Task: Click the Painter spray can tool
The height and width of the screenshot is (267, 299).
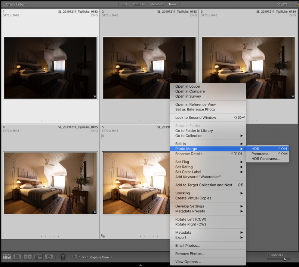Action: point(63,257)
